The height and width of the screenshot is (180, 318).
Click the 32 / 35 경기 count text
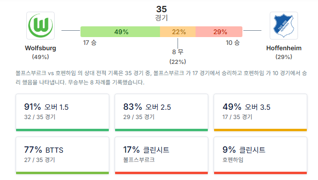(x=40, y=117)
